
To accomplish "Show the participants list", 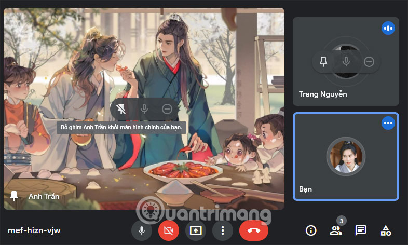I will point(336,230).
